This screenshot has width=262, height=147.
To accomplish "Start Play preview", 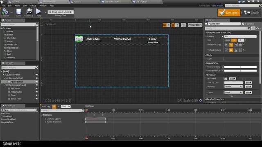I will (38, 13).
